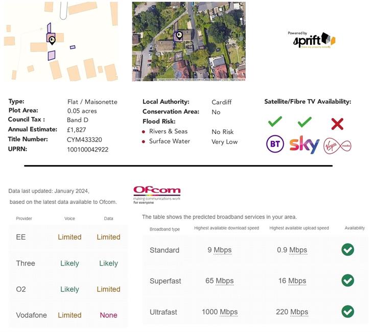Click the map pin on street map
This screenshot has height=332, width=376.
[x=52, y=40]
